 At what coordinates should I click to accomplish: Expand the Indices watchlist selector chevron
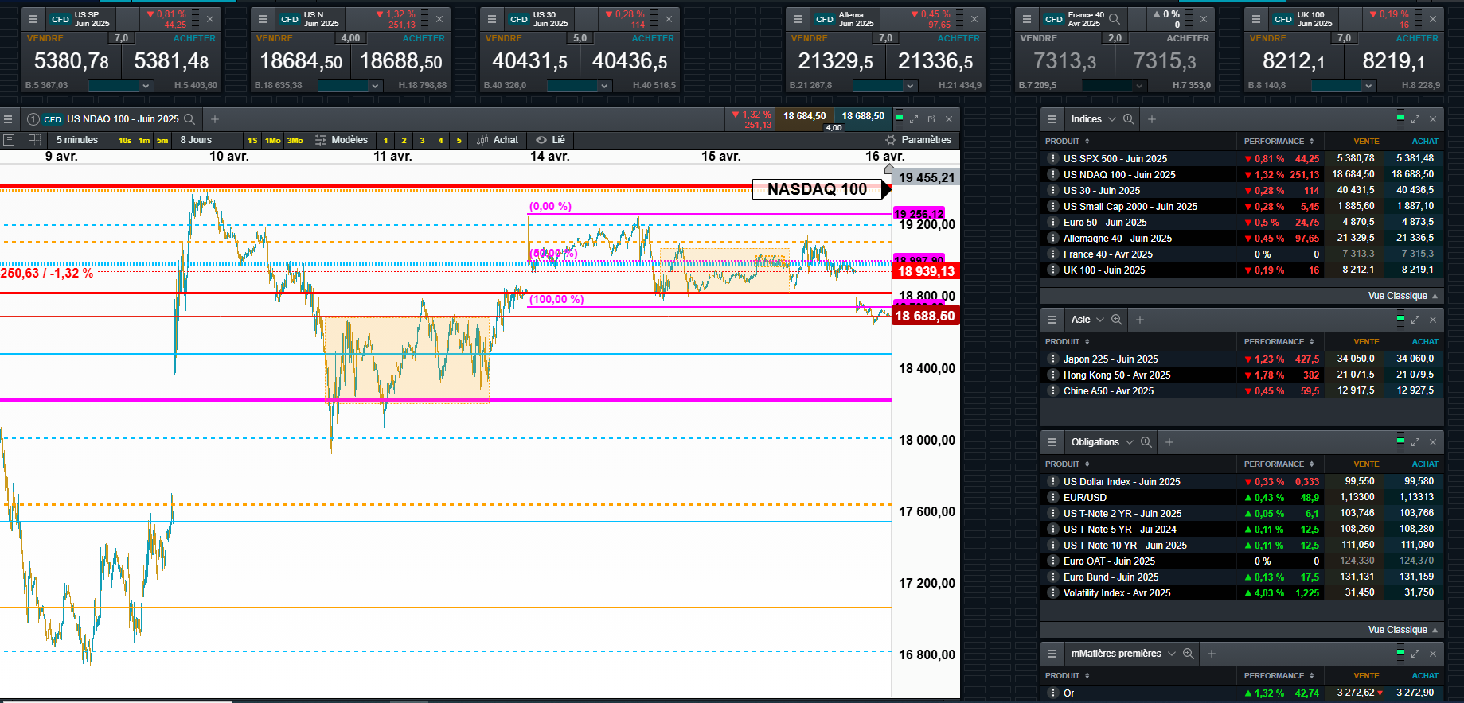1112,119
